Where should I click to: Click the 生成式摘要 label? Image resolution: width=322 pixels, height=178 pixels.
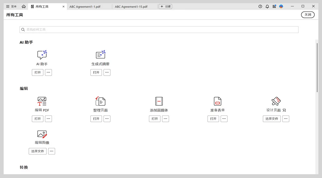click(100, 64)
